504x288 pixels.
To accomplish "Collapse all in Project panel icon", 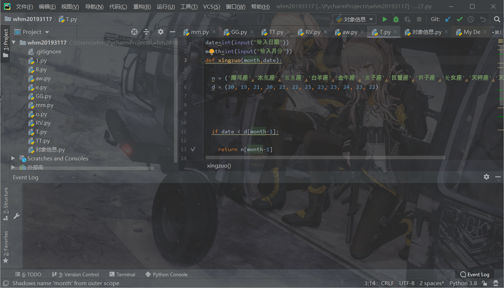I will [146, 32].
